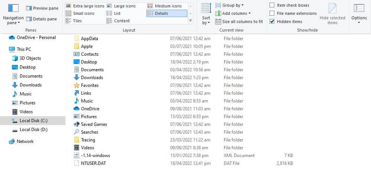Screen dimensions: 371x186
Task: Uncheck Hidden items checkbox
Action: (x=272, y=22)
